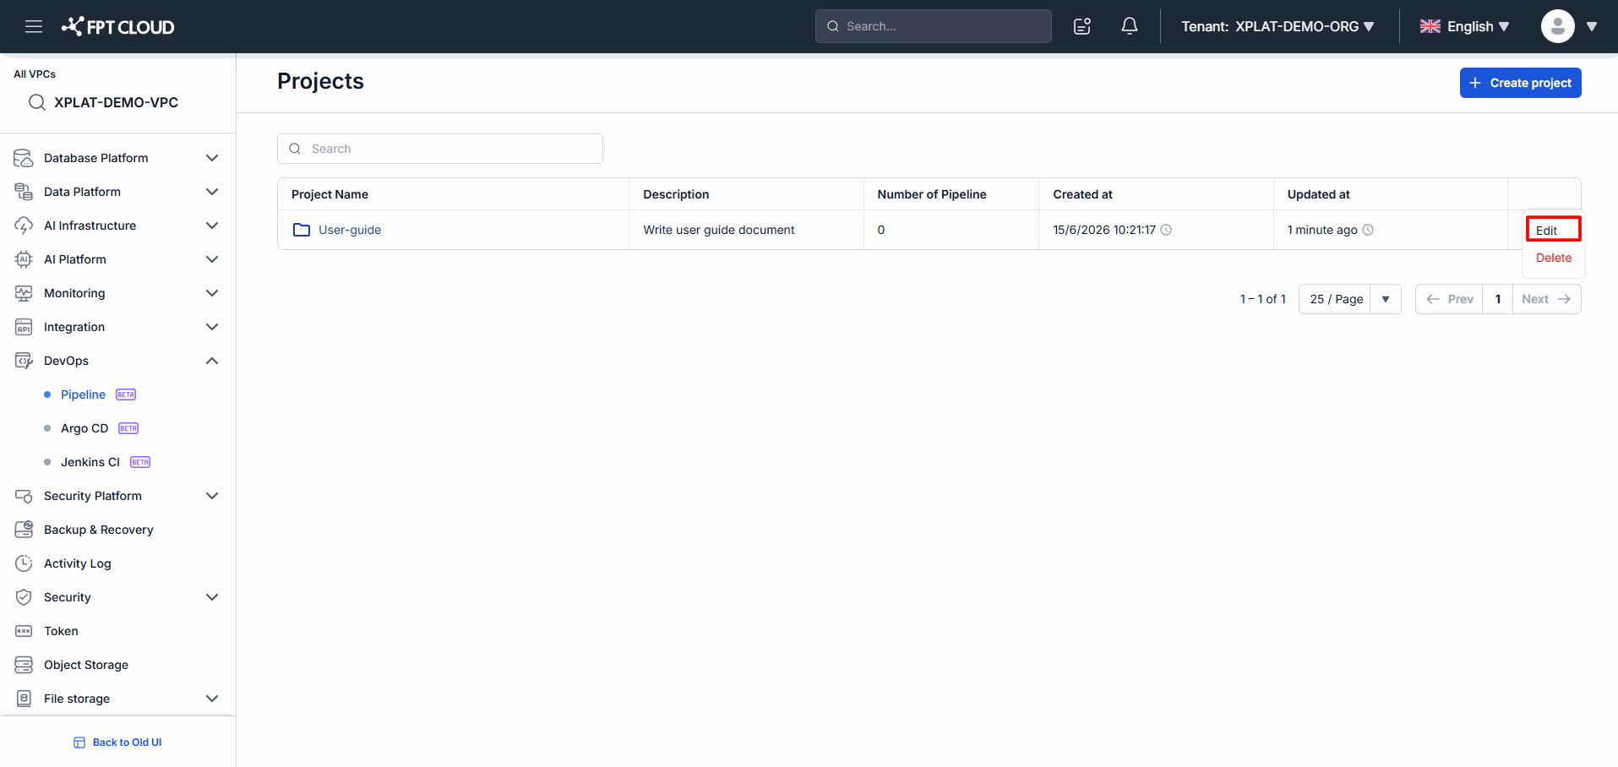Click the Security Platform icon
The width and height of the screenshot is (1618, 767).
pos(24,496)
